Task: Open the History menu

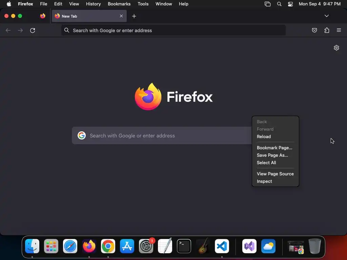Action: (x=93, y=4)
